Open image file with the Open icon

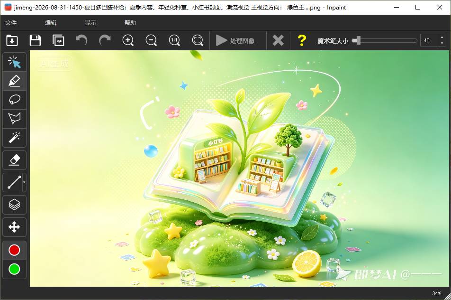point(12,40)
